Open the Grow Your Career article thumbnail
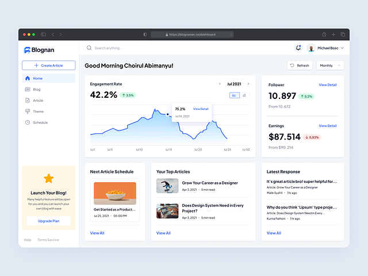This screenshot has width=368, height=276. tap(167, 186)
